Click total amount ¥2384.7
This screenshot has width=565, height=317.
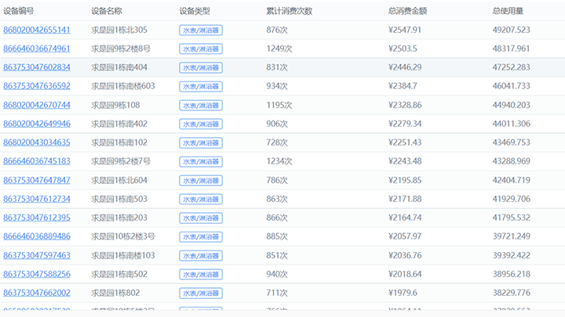coord(403,86)
